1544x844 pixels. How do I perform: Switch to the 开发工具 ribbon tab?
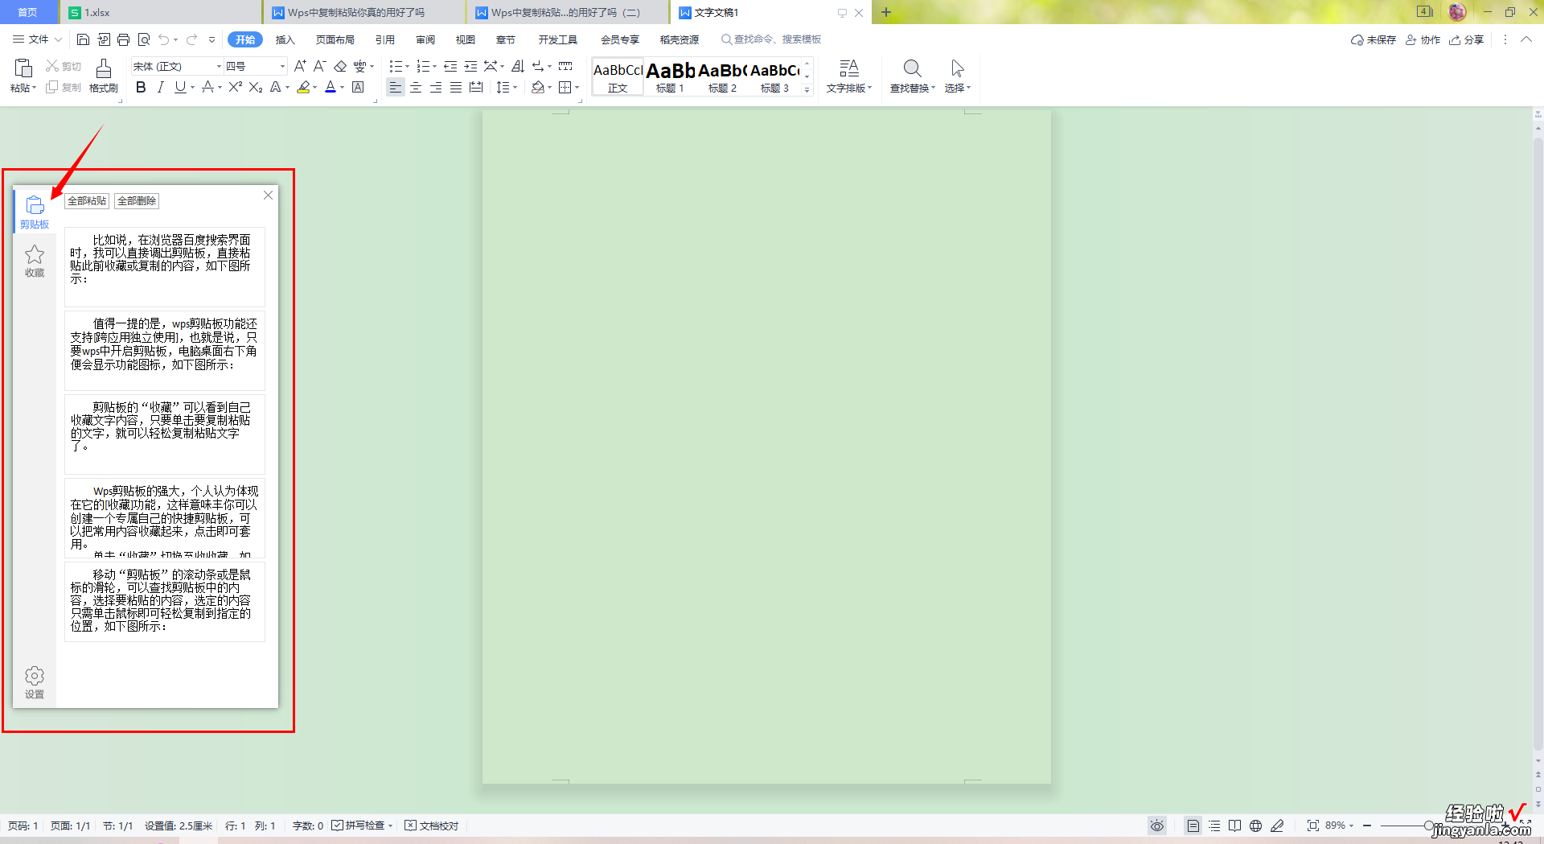point(557,39)
